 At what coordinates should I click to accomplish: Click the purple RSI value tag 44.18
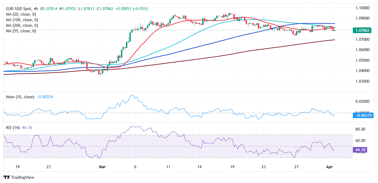(x=360, y=150)
